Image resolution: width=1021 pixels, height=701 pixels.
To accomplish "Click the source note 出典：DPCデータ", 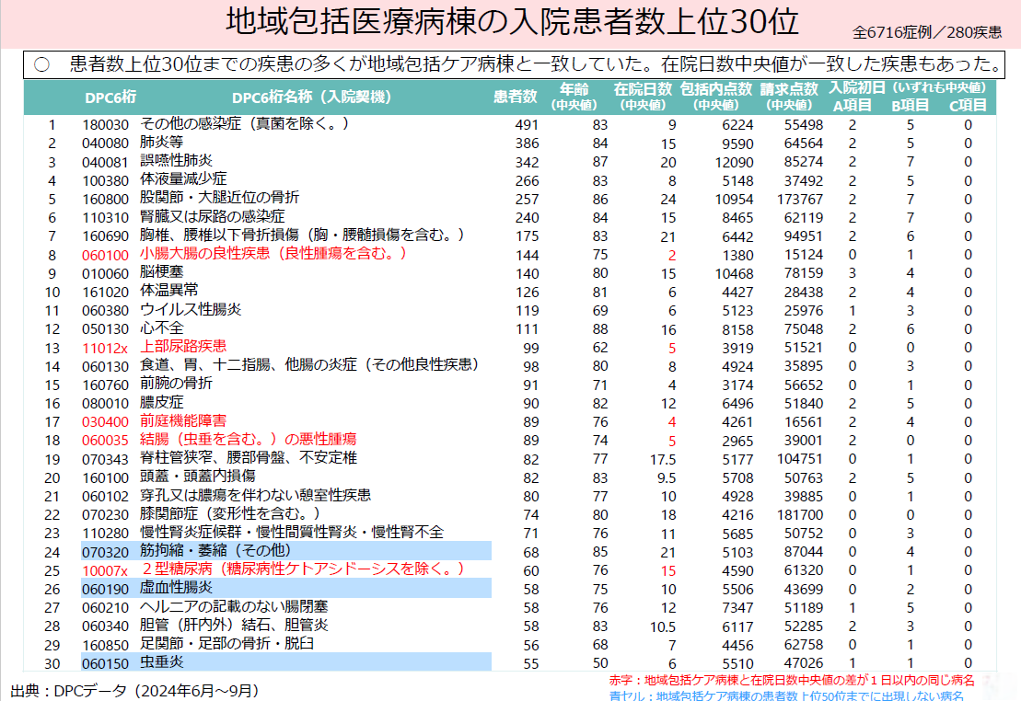I will (x=134, y=689).
